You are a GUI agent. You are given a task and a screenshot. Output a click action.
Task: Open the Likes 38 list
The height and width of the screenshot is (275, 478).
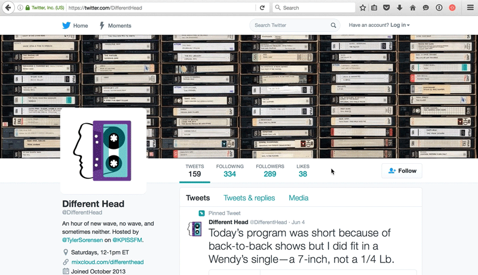303,171
